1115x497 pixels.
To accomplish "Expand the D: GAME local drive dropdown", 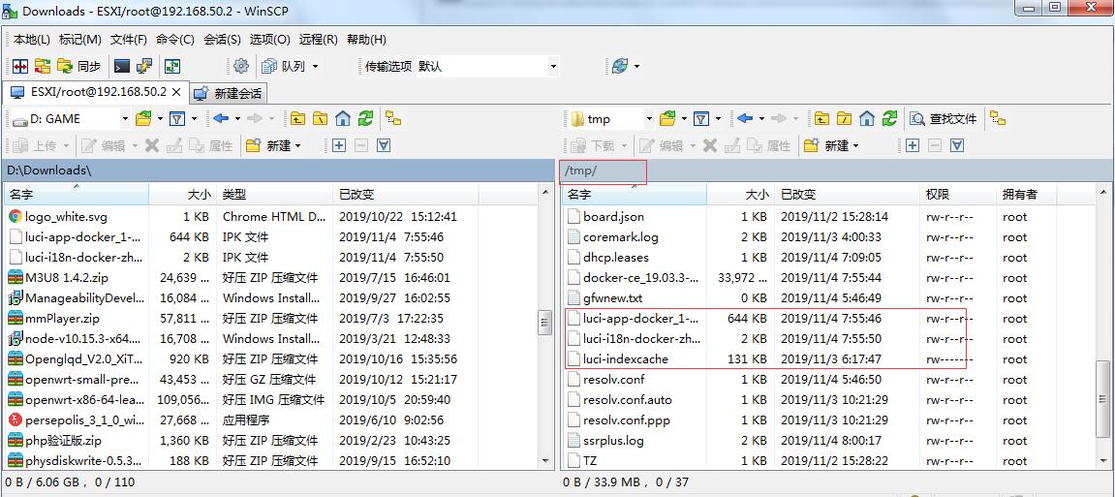I will (125, 119).
